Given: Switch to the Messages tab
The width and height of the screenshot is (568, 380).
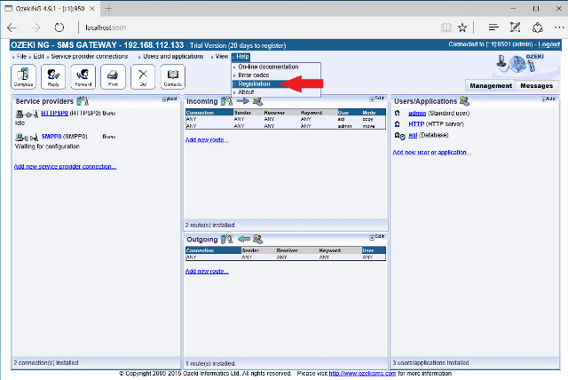Looking at the screenshot, I should [x=536, y=86].
